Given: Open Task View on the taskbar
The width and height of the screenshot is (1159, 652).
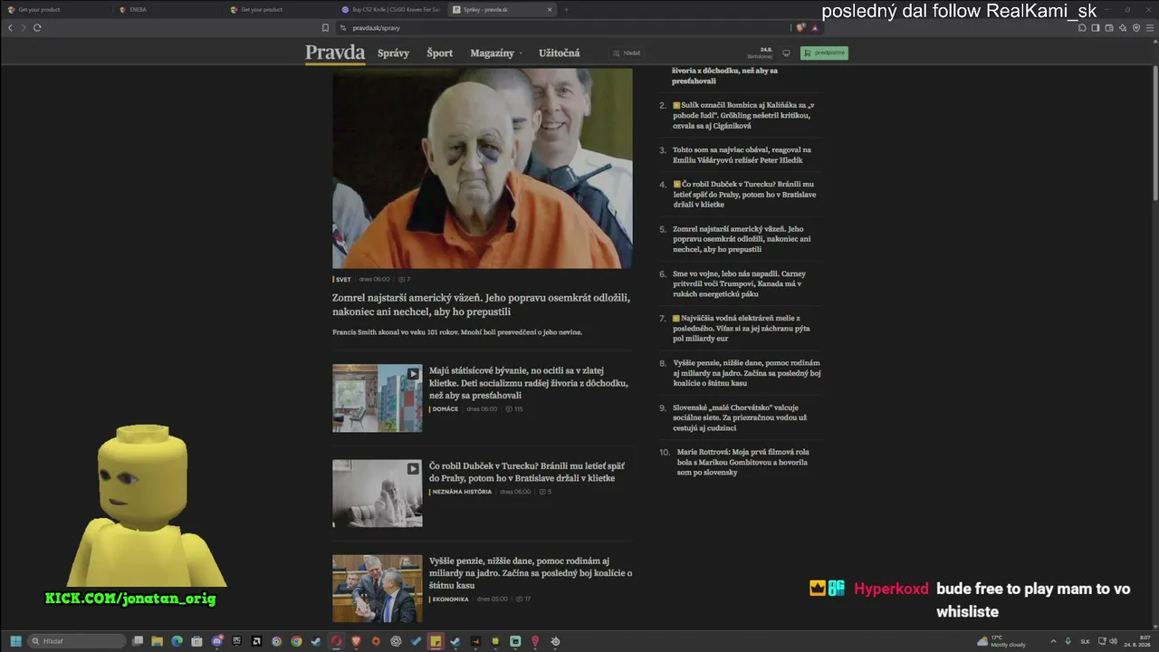Looking at the screenshot, I should [138, 641].
